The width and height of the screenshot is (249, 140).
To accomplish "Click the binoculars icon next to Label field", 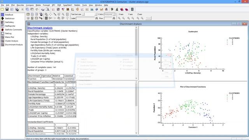I will click(96, 18).
